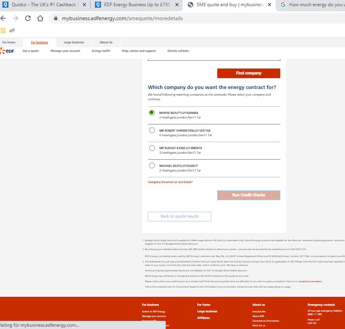
Task: Open footer Coronavirus information link
Action: (x=266, y=321)
